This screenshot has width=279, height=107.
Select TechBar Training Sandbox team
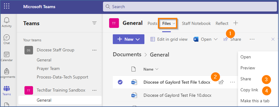pyautogui.click(x=61, y=90)
